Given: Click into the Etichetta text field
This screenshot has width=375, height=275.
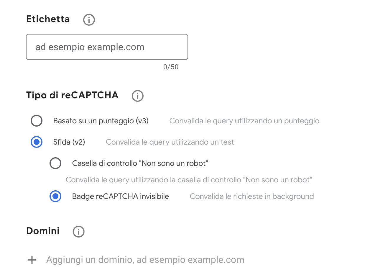Looking at the screenshot, I should point(107,47).
